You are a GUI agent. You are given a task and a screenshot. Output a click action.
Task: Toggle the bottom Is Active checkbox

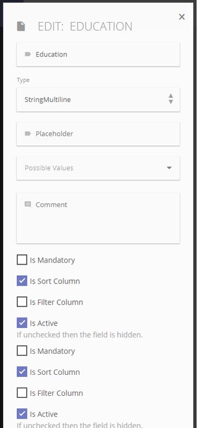pos(22,414)
